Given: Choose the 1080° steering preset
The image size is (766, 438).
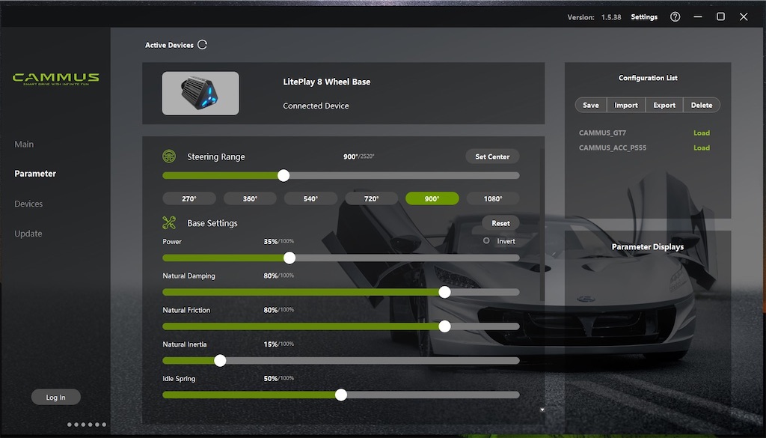Looking at the screenshot, I should [x=493, y=198].
